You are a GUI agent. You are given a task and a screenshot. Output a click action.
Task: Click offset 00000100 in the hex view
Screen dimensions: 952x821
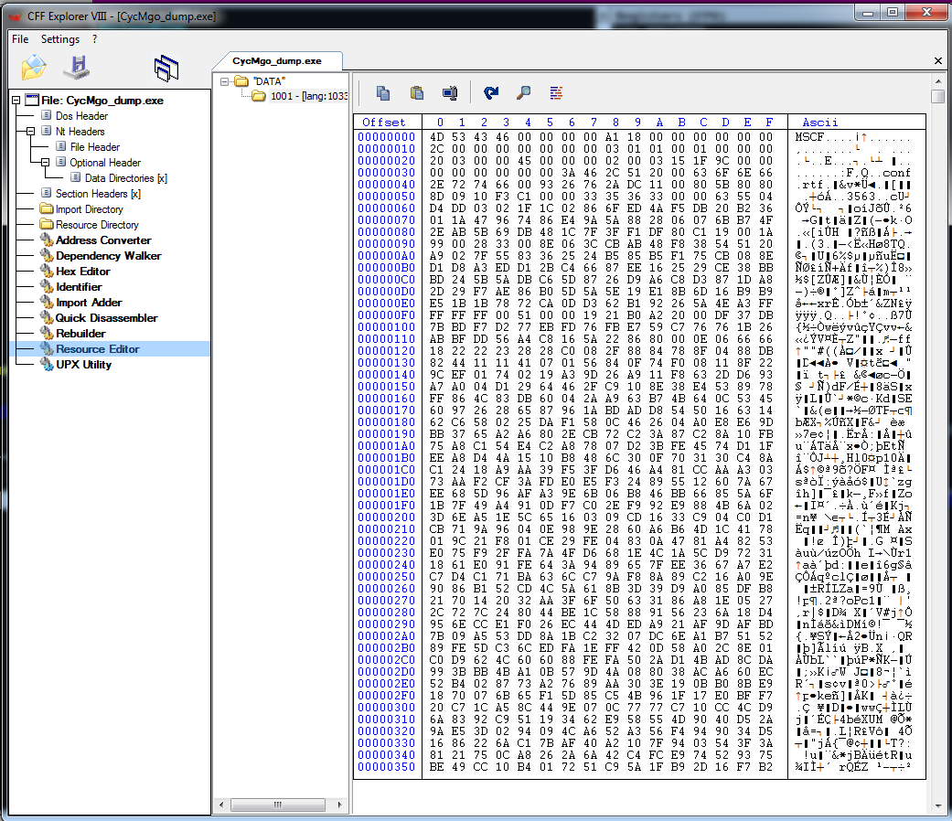386,327
